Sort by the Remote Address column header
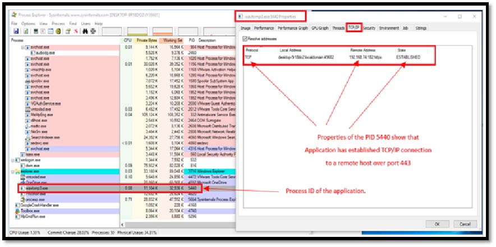The image size is (496, 247). pyautogui.click(x=372, y=50)
